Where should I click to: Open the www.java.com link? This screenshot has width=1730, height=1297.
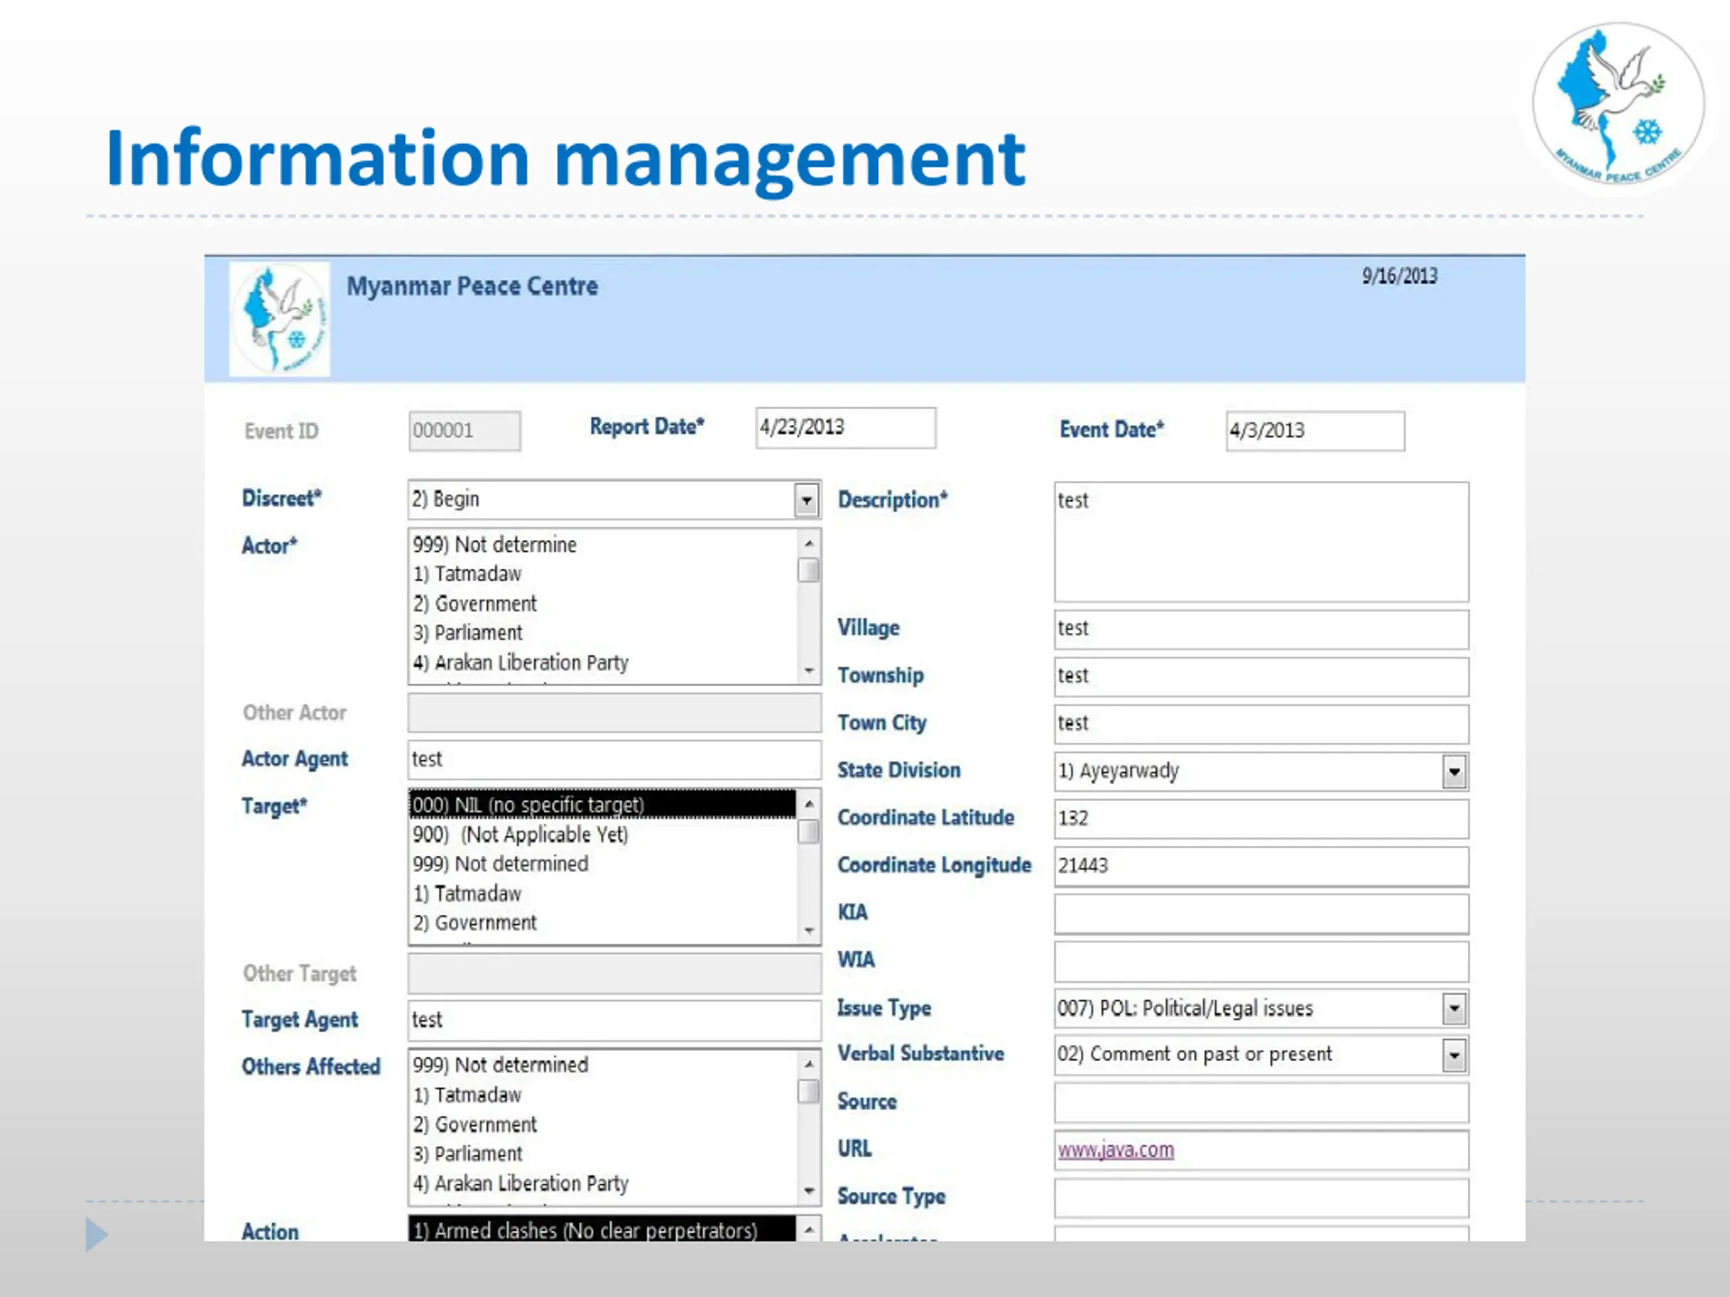click(x=1115, y=1150)
